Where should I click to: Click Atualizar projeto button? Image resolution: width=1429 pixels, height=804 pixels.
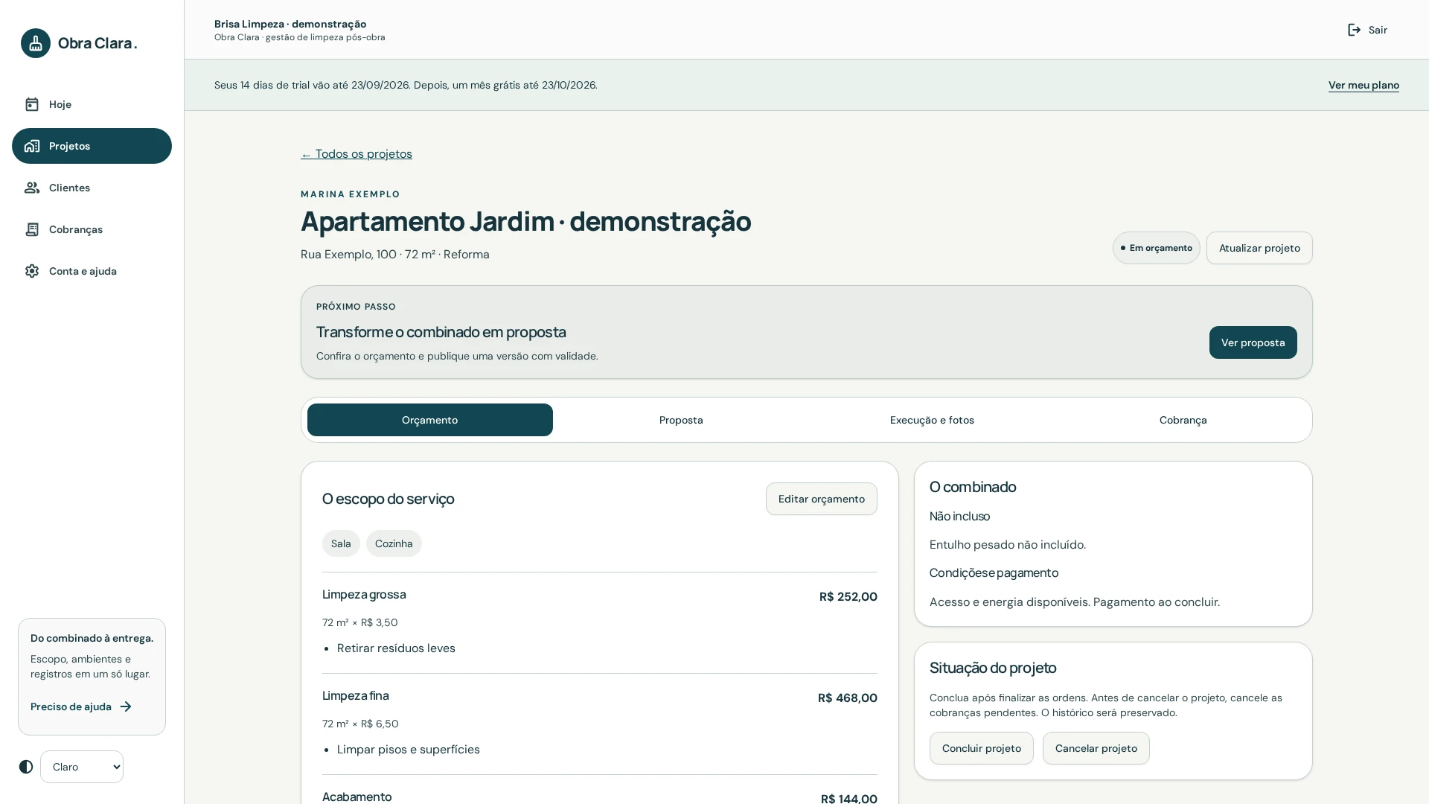(x=1259, y=248)
